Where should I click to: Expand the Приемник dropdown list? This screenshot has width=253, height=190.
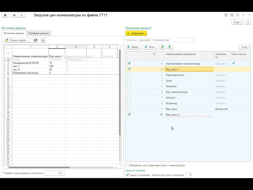pyautogui.click(x=194, y=40)
